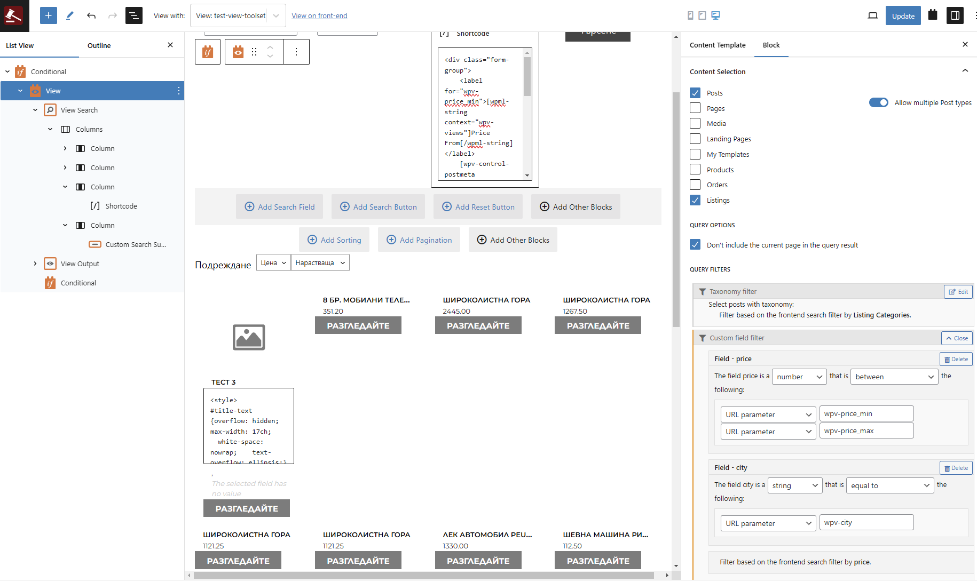Click the View block eye icon in toolbar

click(238, 52)
